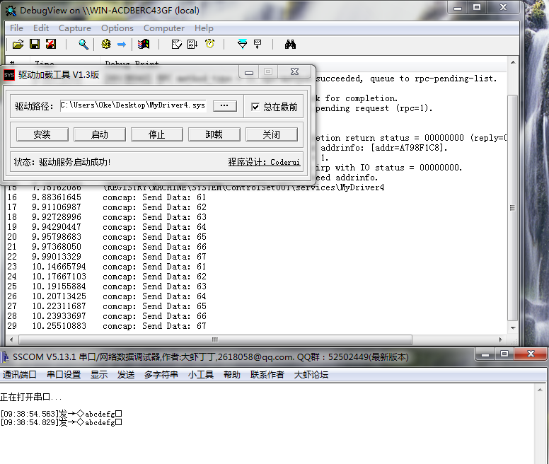Click the DebugView horizontal scrollbar thumb
The width and height of the screenshot is (549, 464).
pos(215,340)
